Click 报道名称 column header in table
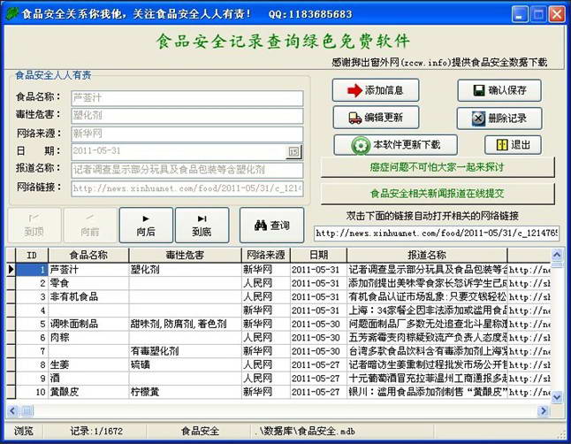 (427, 256)
